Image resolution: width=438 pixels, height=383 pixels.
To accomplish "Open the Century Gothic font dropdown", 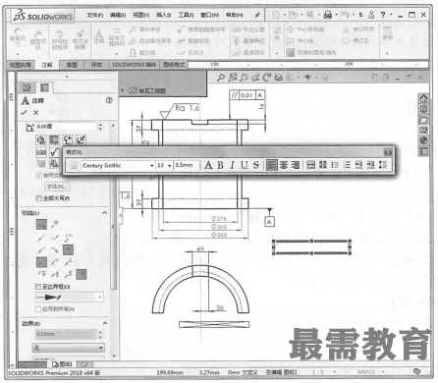I will tap(151, 166).
